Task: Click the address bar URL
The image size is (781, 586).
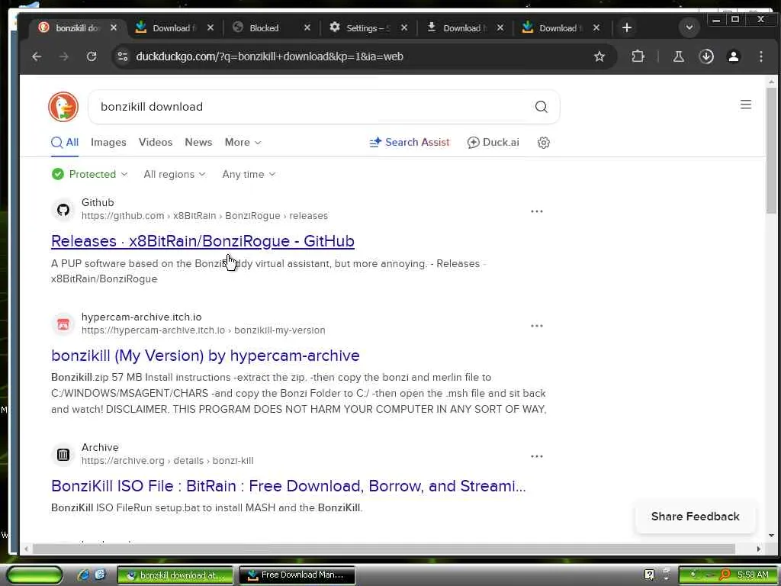Action: point(269,56)
